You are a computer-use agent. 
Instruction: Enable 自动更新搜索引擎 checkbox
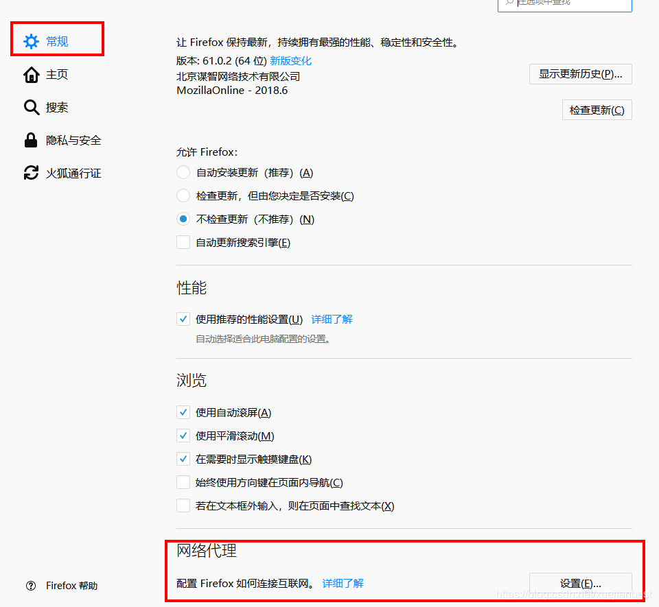coord(183,242)
